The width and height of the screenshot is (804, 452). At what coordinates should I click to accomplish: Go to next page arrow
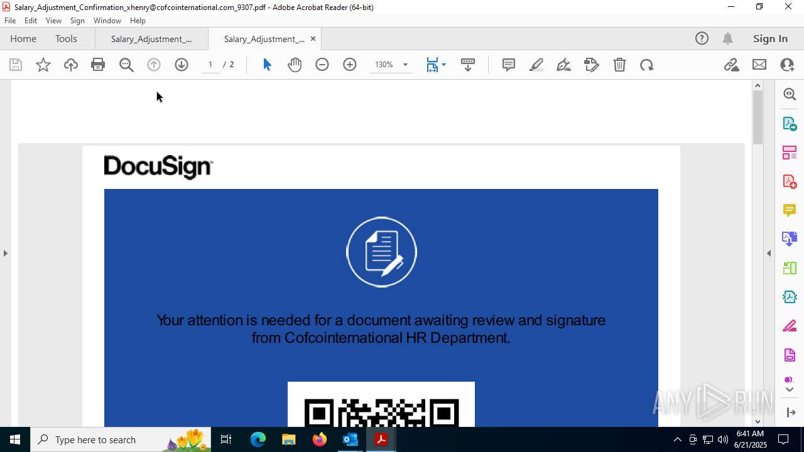(182, 65)
